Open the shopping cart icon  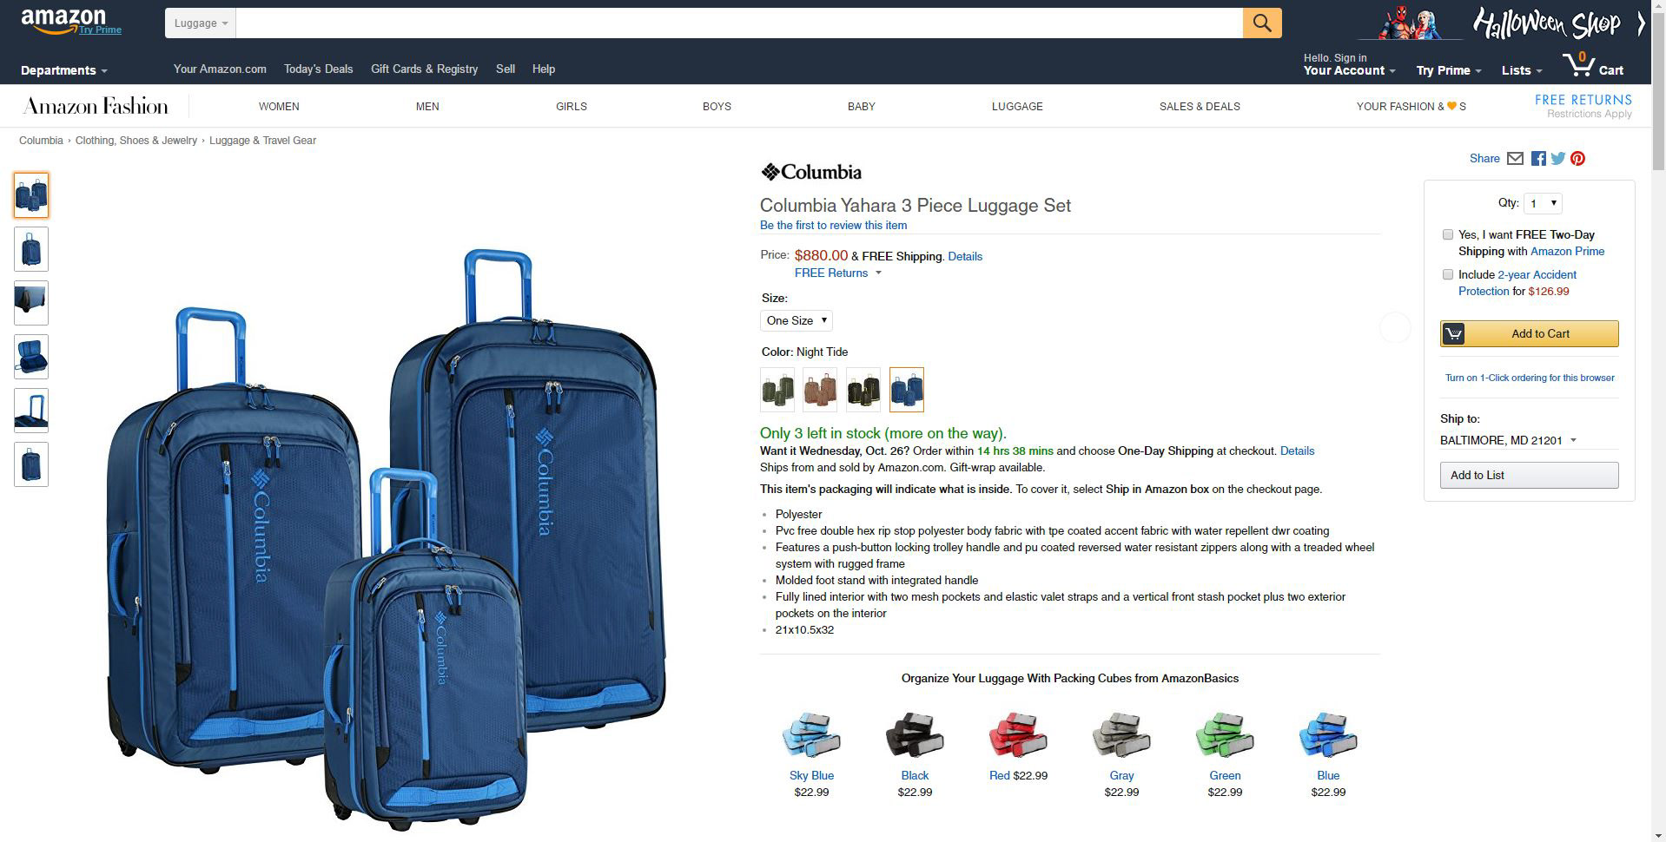tap(1593, 65)
